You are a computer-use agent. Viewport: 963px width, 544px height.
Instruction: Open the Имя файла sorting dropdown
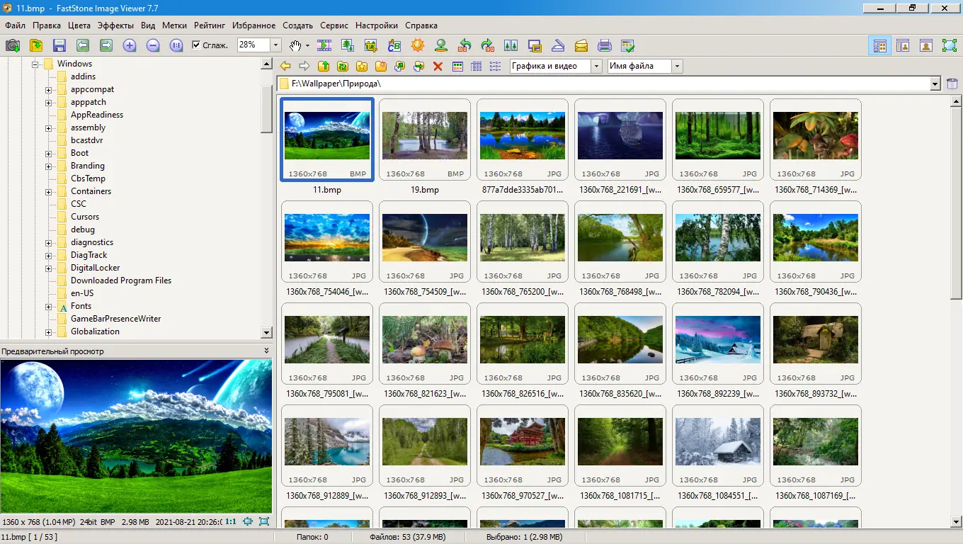[x=678, y=66]
